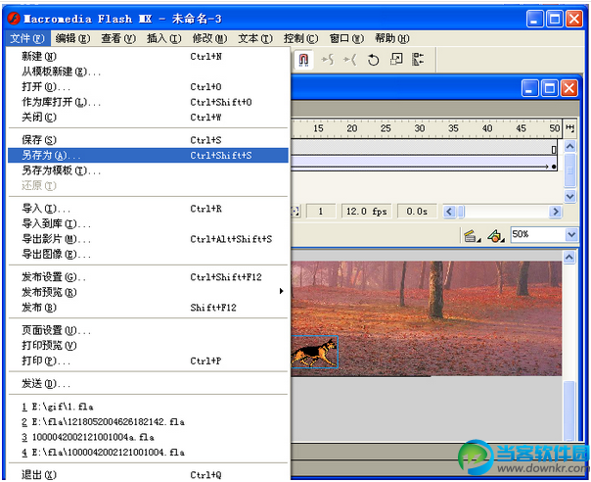Screen dimensions: 591x482
Task: Choose 从模板新建(E)... menu entry
Action: (x=148, y=72)
